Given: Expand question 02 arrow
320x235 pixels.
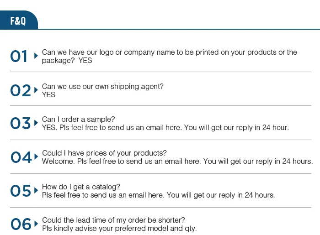Looking at the screenshot, I should coord(36,90).
